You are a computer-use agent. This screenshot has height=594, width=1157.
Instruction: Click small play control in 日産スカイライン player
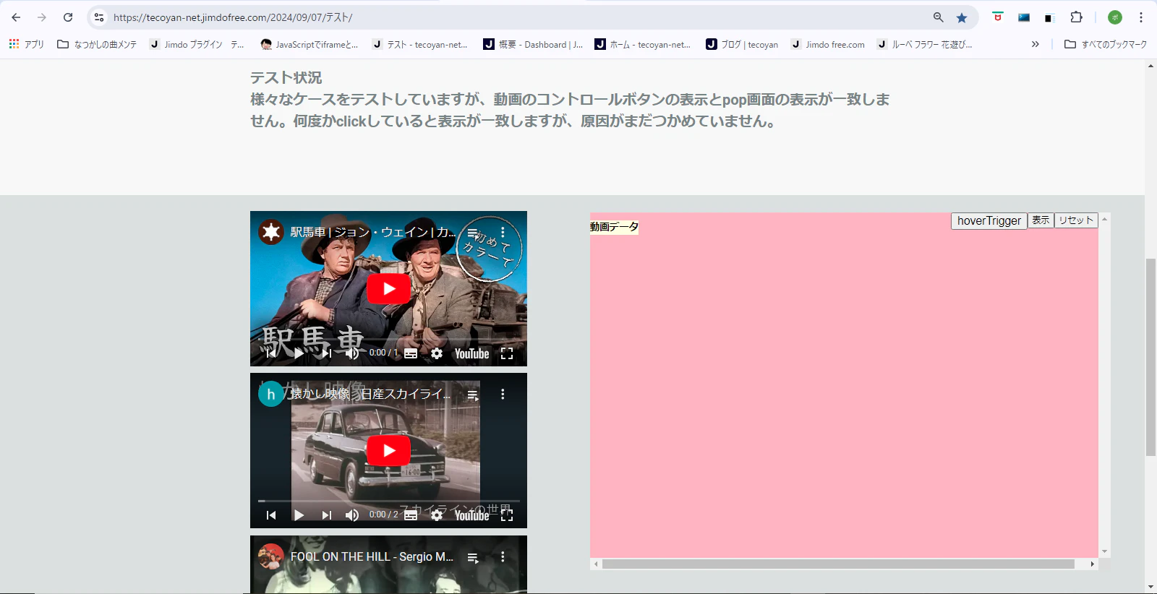(x=299, y=515)
